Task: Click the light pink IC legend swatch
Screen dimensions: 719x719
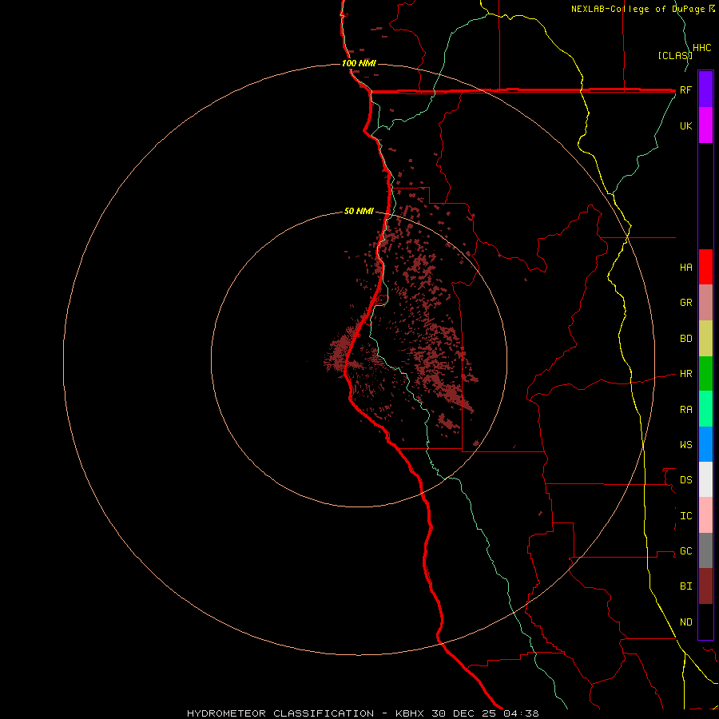Action: (705, 515)
